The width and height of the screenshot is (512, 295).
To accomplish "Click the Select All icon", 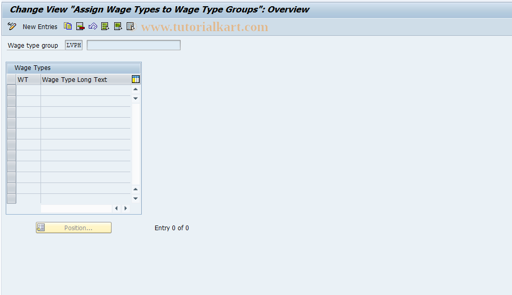I will 105,26.
